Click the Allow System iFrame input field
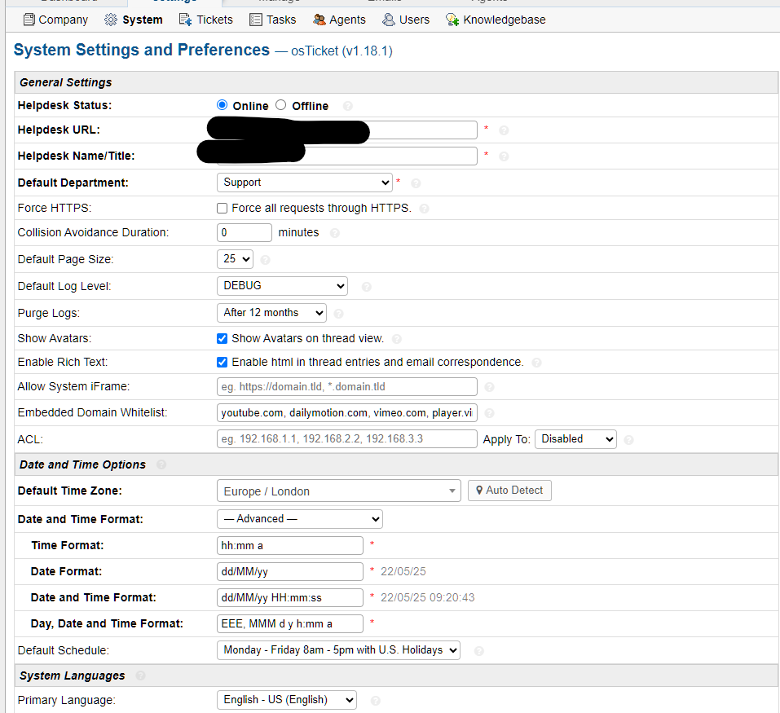The width and height of the screenshot is (780, 713). [x=347, y=387]
